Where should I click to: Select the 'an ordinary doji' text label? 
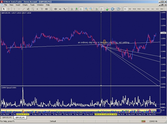(x=103, y=42)
